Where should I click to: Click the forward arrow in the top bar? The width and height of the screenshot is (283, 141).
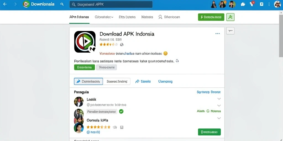pyautogui.click(x=15, y=4)
